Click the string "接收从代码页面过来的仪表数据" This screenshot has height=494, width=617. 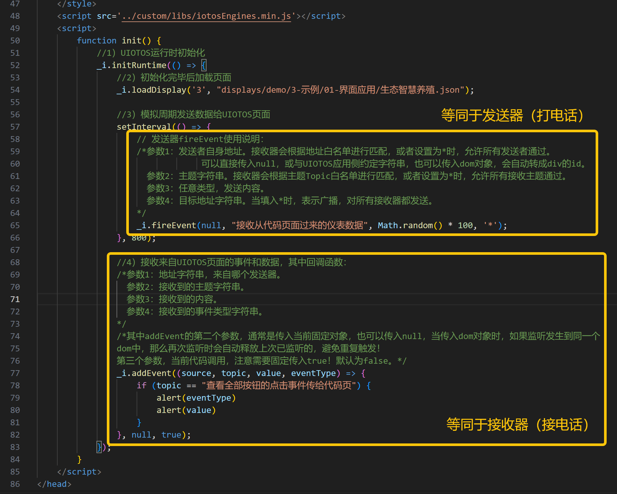pyautogui.click(x=299, y=225)
